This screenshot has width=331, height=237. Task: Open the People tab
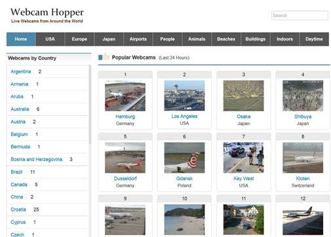pyautogui.click(x=167, y=39)
